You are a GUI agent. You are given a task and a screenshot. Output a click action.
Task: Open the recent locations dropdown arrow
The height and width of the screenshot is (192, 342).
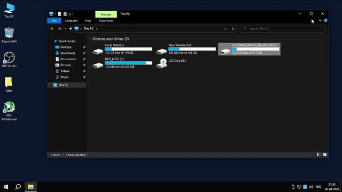65,28
